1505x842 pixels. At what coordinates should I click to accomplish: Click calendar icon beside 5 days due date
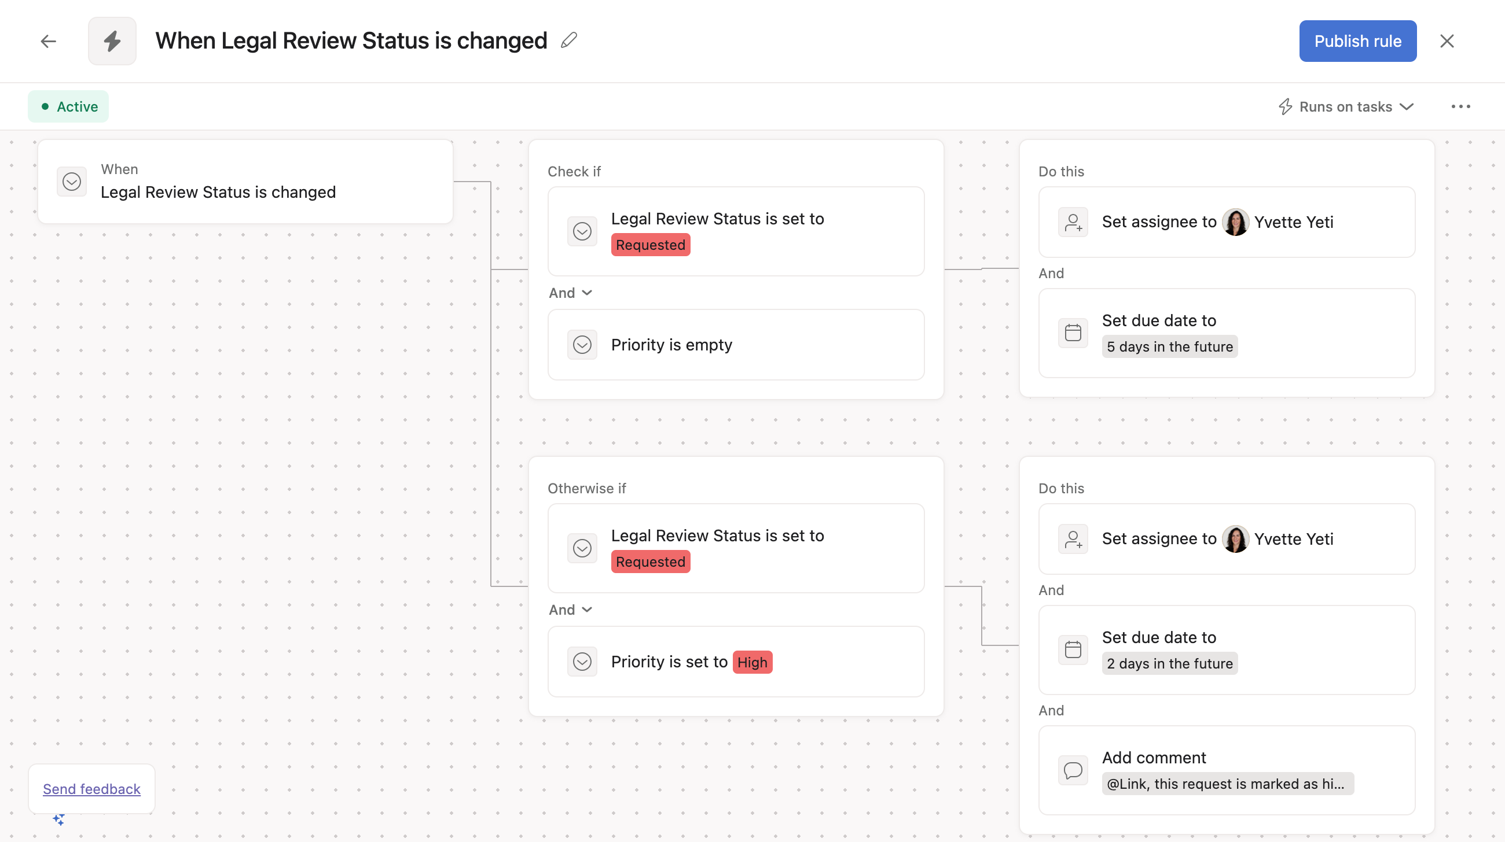[1073, 333]
